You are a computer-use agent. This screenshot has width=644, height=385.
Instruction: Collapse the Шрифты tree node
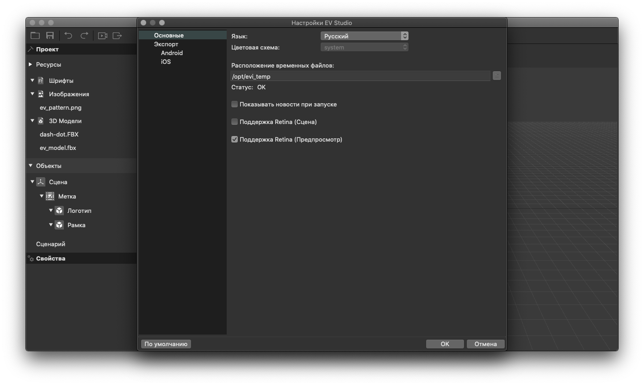32,80
